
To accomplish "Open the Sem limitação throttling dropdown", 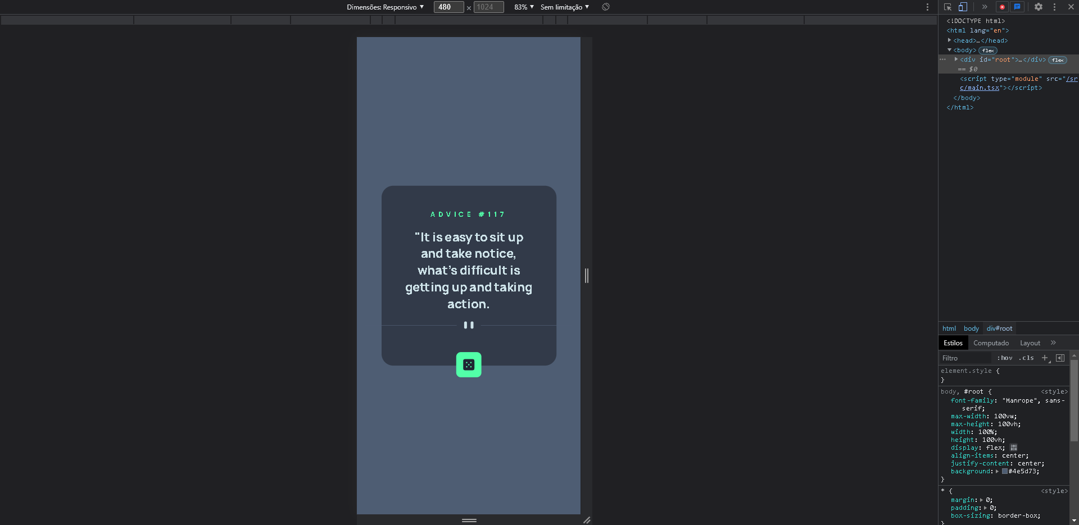I will (565, 7).
